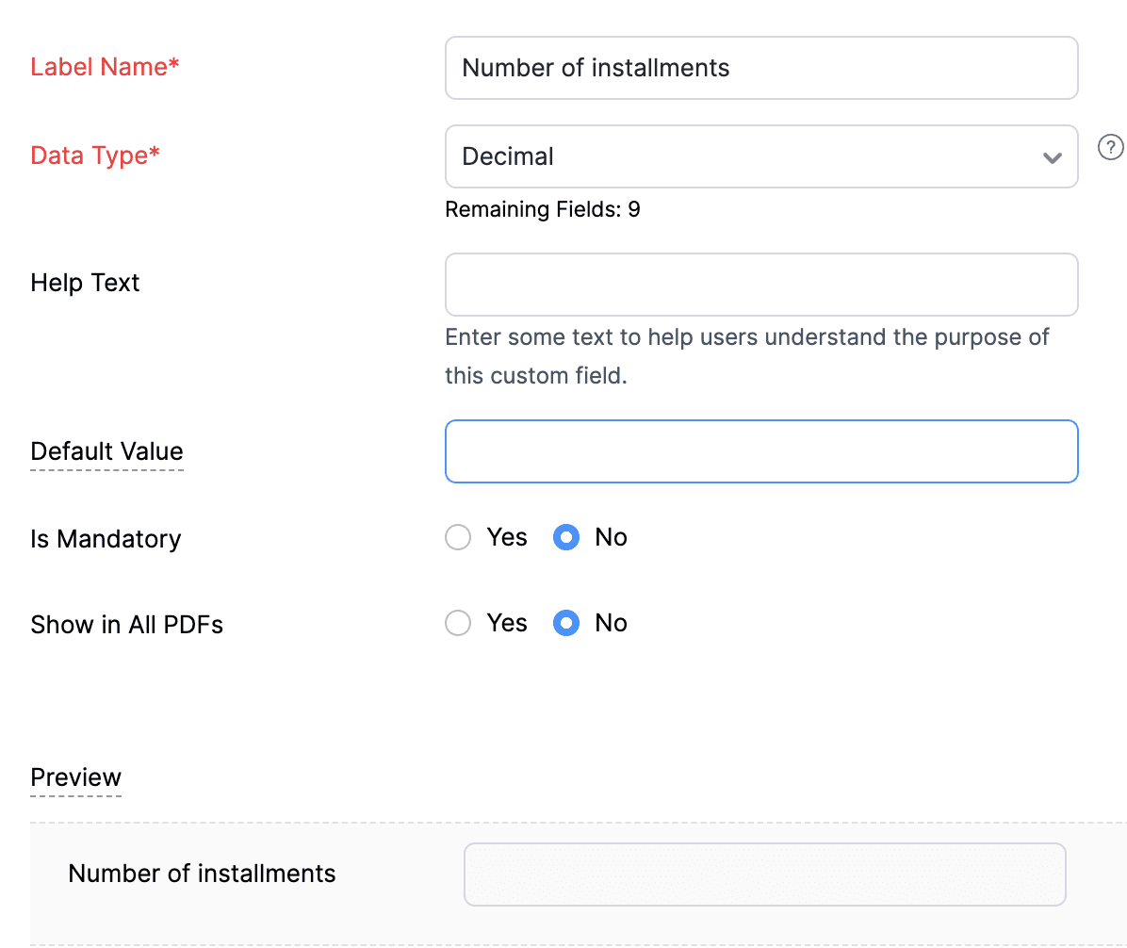Click into the Help Text field

761,285
